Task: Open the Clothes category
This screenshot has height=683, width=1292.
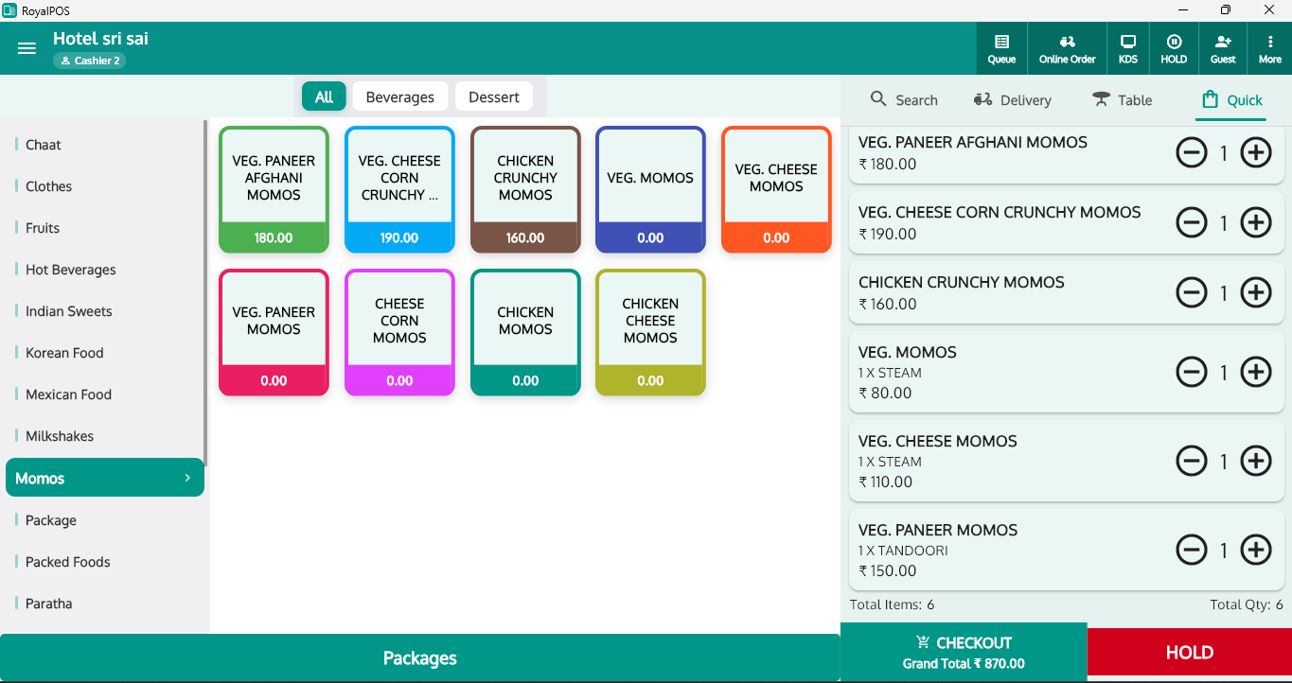Action: 104,186
